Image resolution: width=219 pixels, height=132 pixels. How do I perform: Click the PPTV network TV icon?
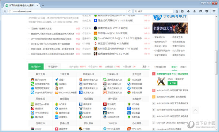[x=32, y=113]
